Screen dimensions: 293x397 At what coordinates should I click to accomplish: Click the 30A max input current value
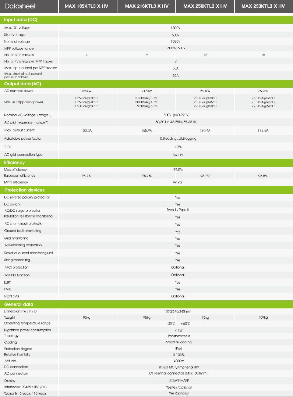[175, 68]
